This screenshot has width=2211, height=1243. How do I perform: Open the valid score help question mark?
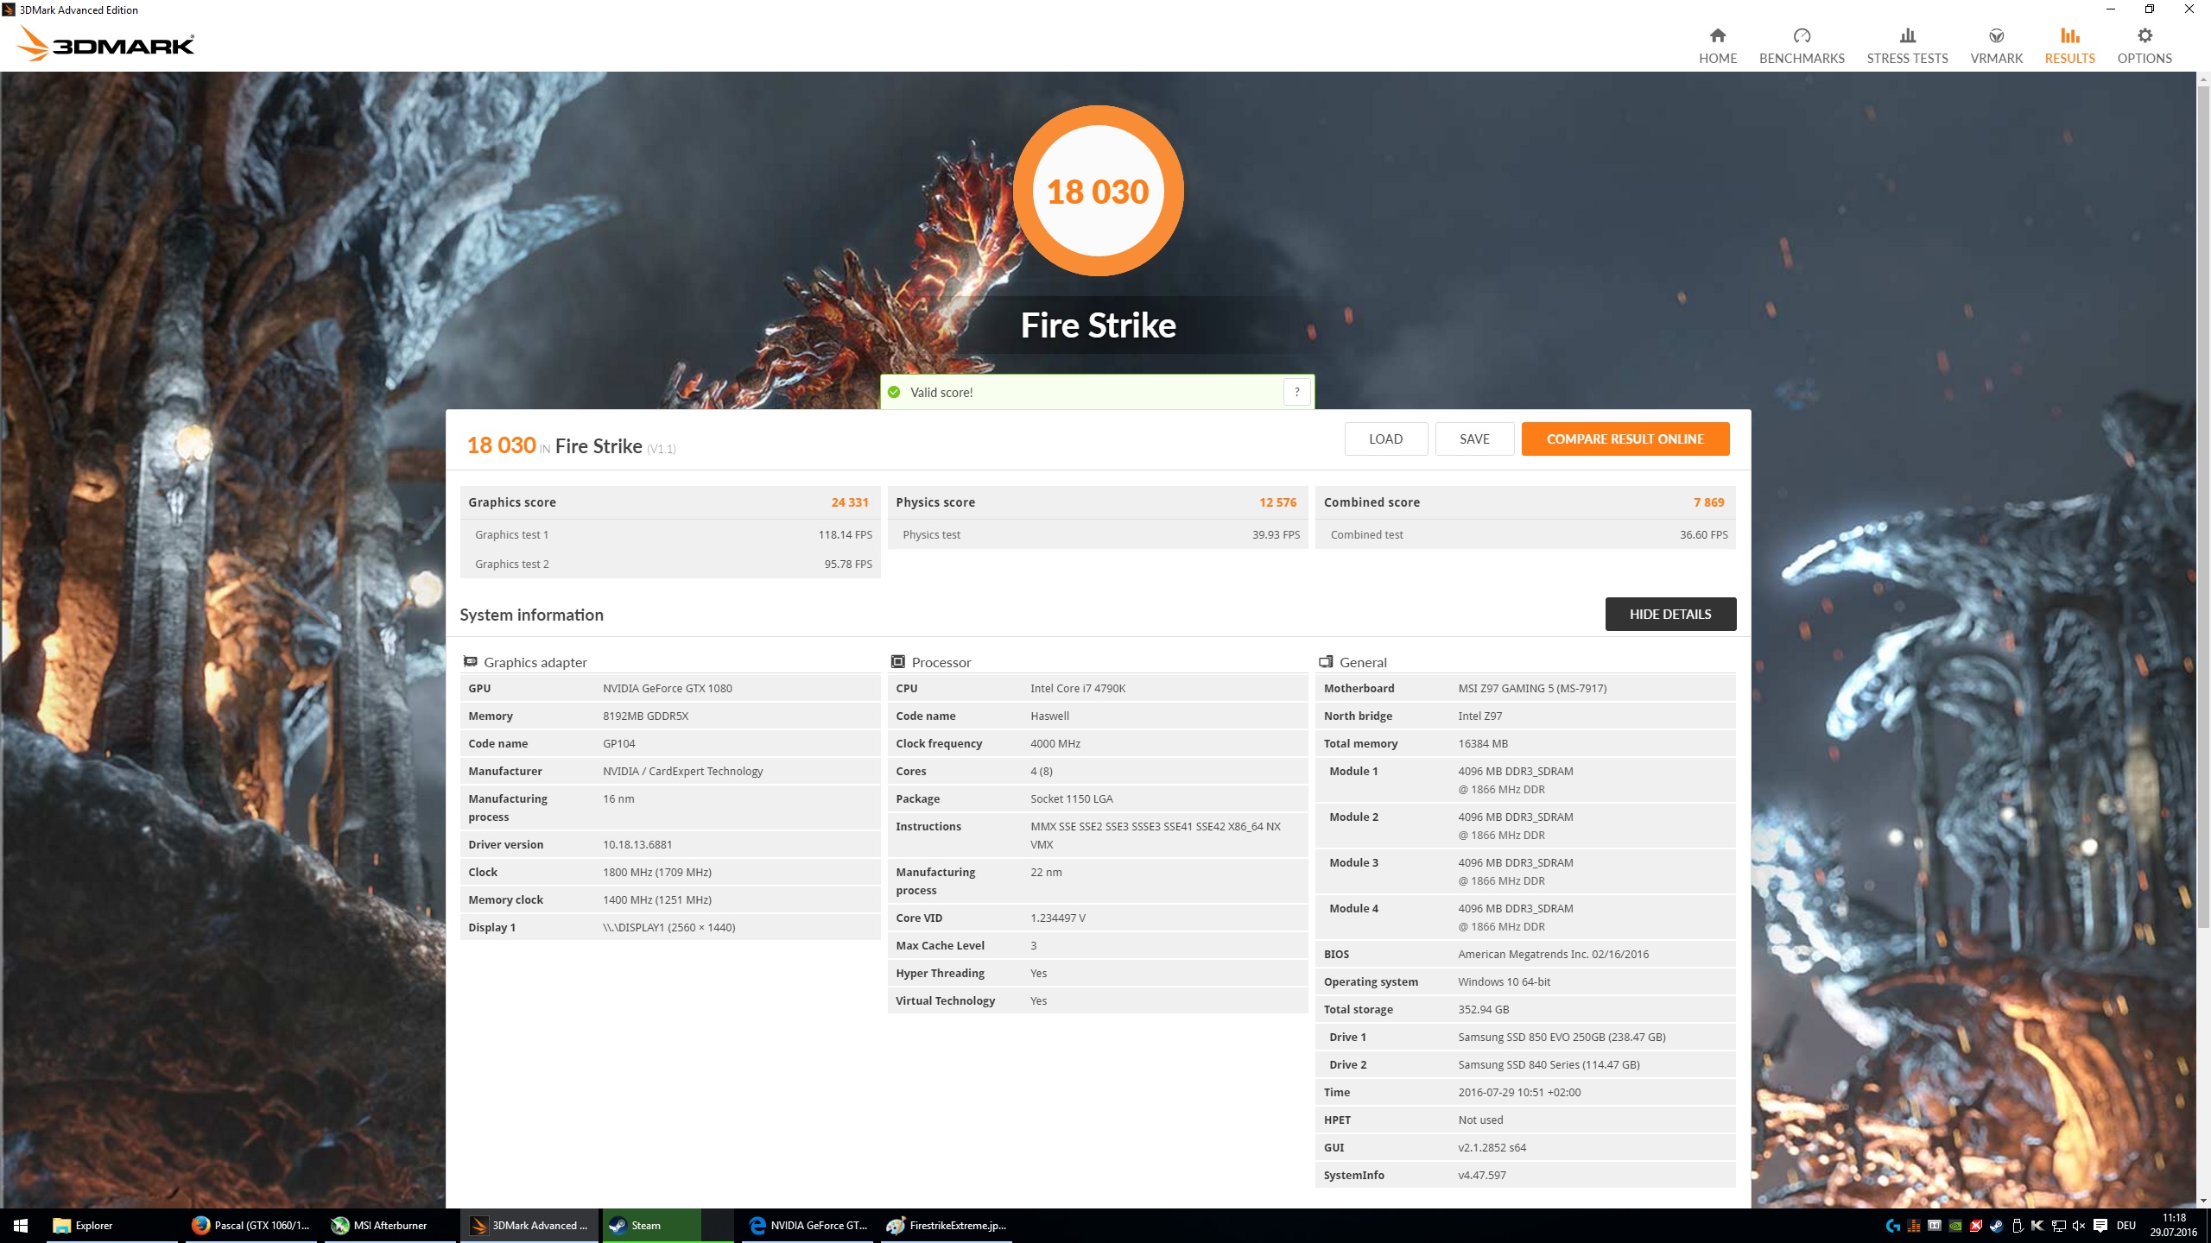(x=1296, y=393)
